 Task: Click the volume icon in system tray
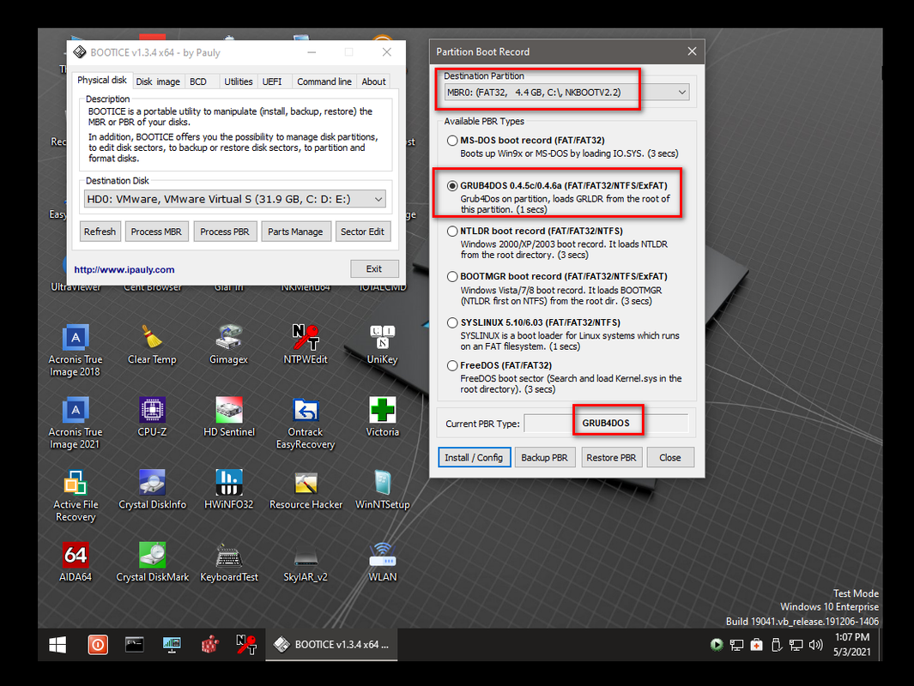[816, 645]
